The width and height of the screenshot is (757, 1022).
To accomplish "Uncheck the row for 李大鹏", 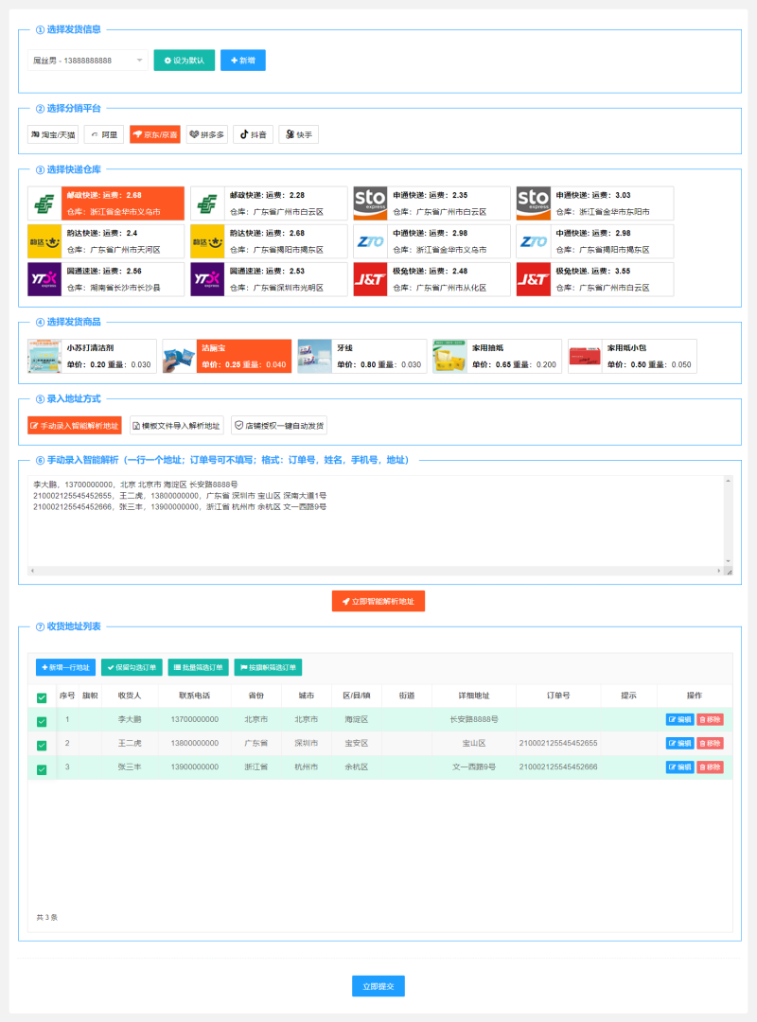I will pyautogui.click(x=42, y=722).
